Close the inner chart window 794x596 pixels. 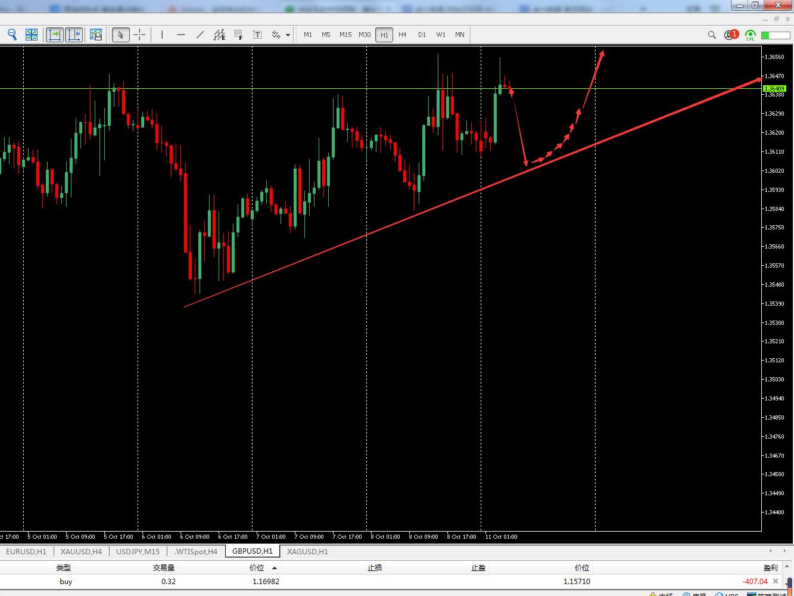pyautogui.click(x=786, y=20)
